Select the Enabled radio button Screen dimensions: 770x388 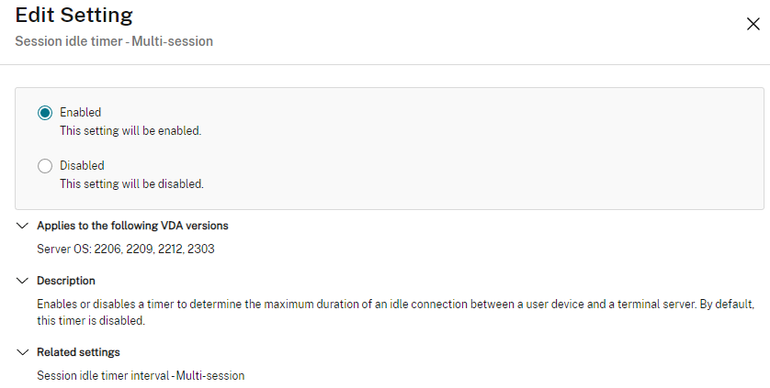click(45, 113)
